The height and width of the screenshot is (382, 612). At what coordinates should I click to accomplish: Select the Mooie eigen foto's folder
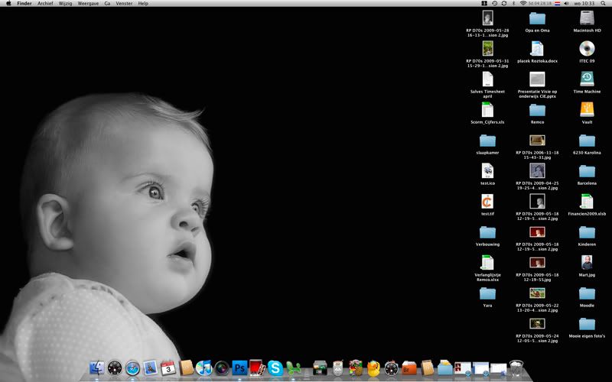pyautogui.click(x=587, y=324)
